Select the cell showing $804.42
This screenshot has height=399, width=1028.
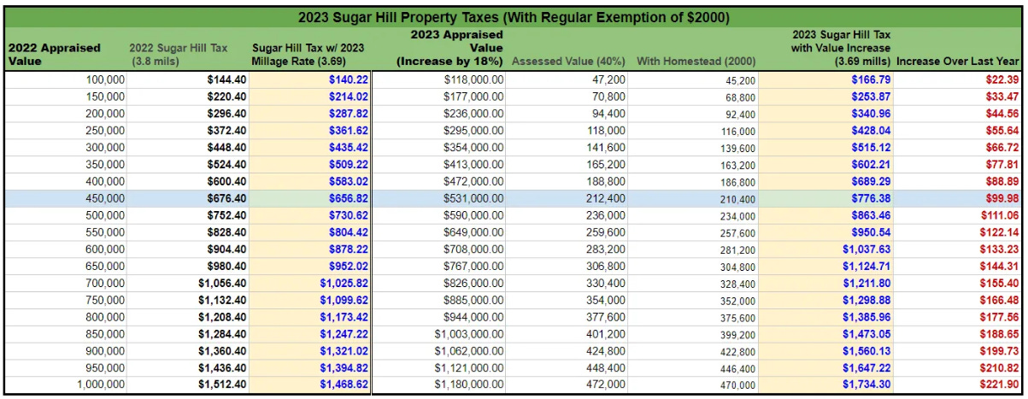(309, 232)
